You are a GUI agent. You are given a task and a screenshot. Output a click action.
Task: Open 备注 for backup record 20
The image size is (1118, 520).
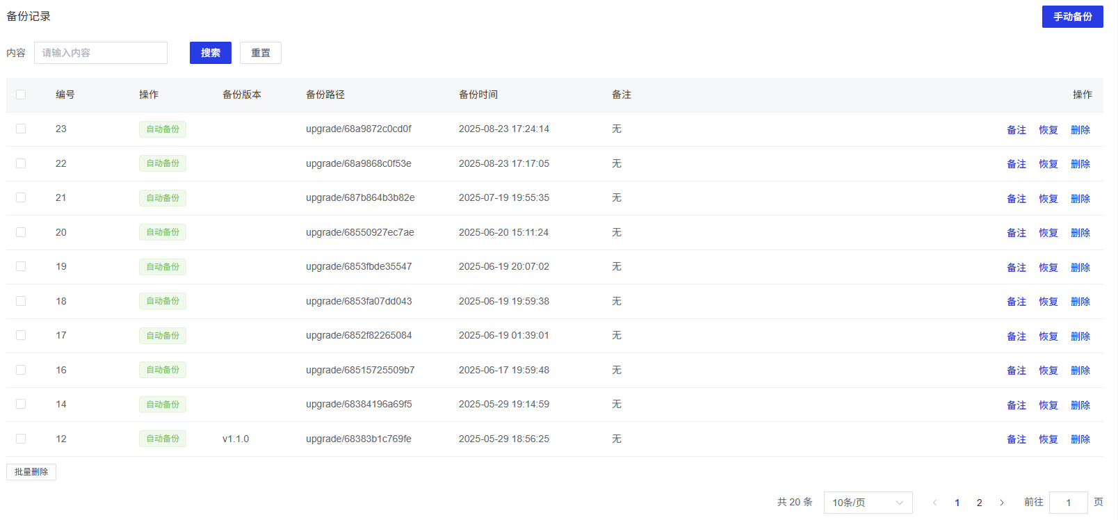1016,233
